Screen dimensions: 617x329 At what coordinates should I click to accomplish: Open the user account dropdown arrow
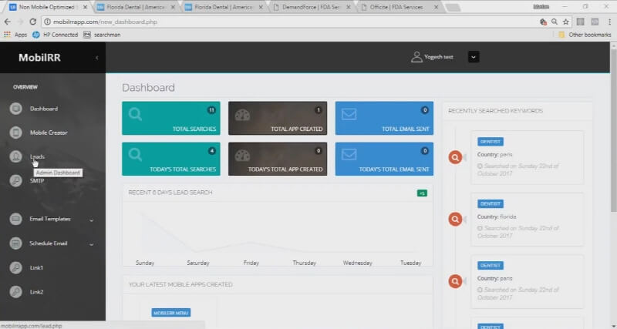[474, 57]
